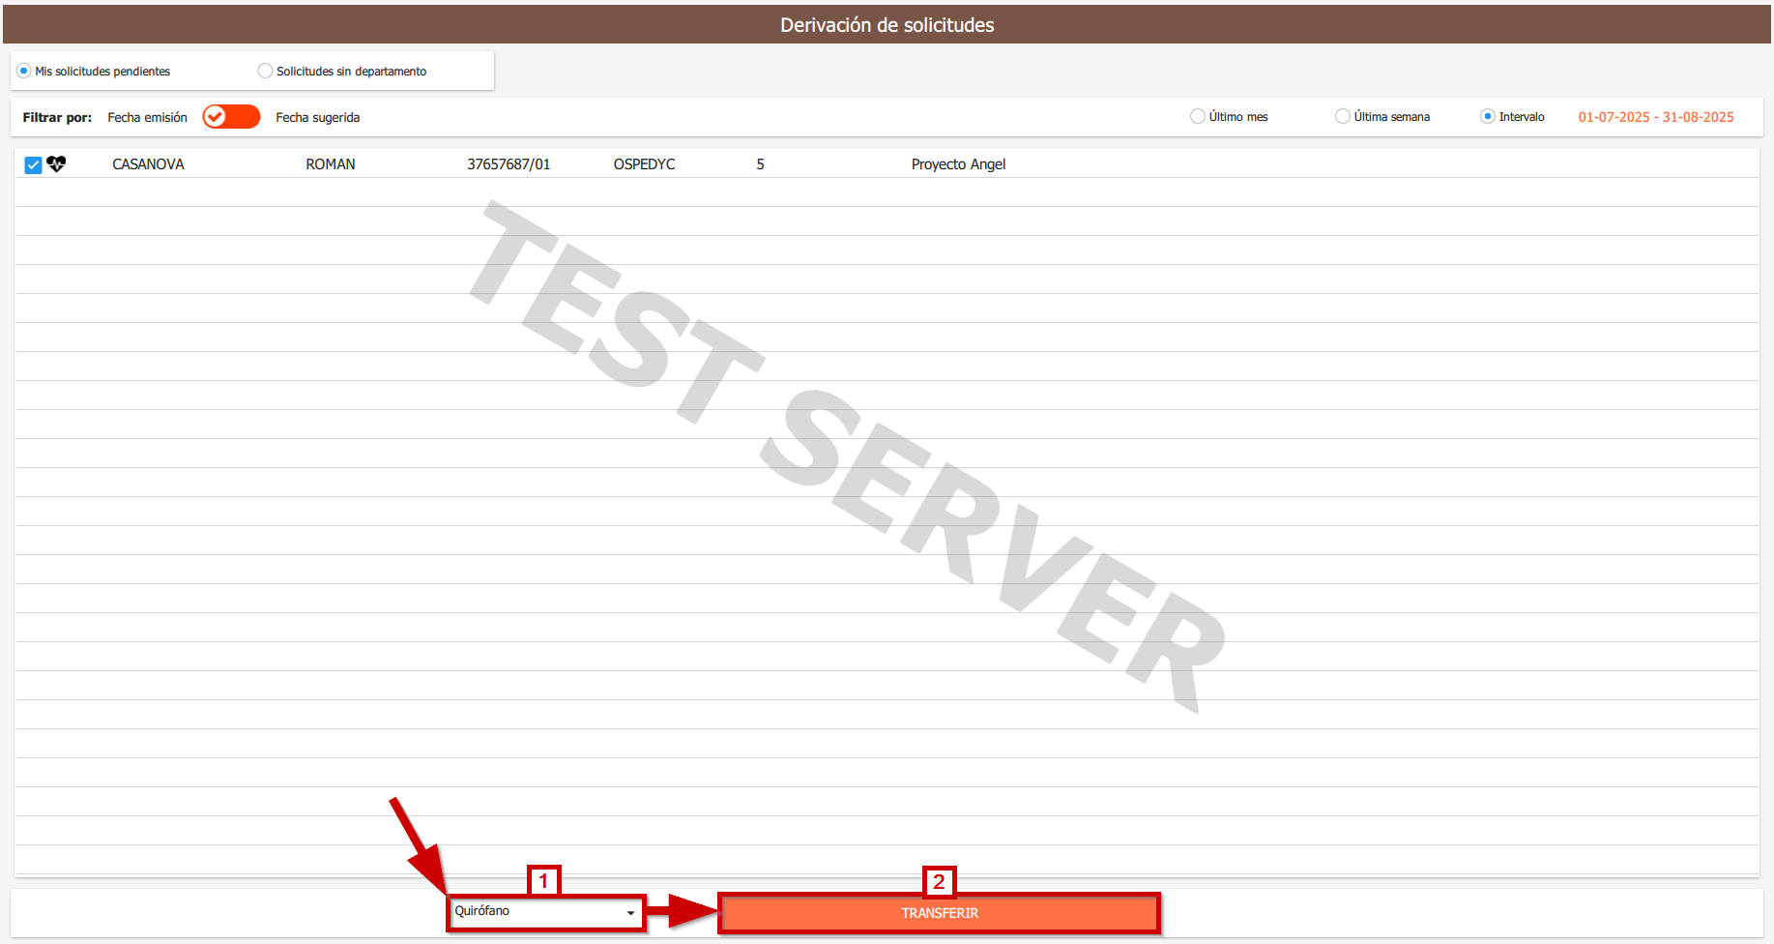
Task: Choose the Último mes filter
Action: point(1198,117)
